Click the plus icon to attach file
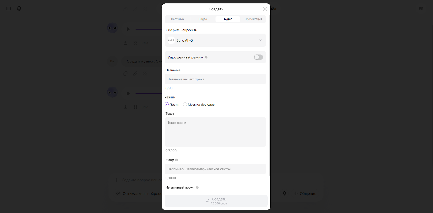The image size is (433, 213). pos(117,180)
